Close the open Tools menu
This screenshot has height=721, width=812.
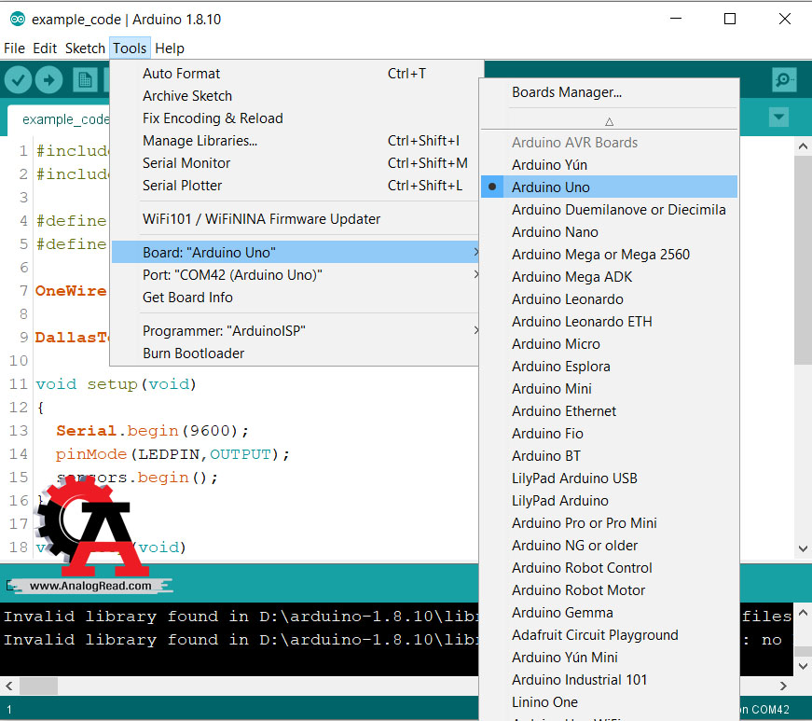point(130,49)
